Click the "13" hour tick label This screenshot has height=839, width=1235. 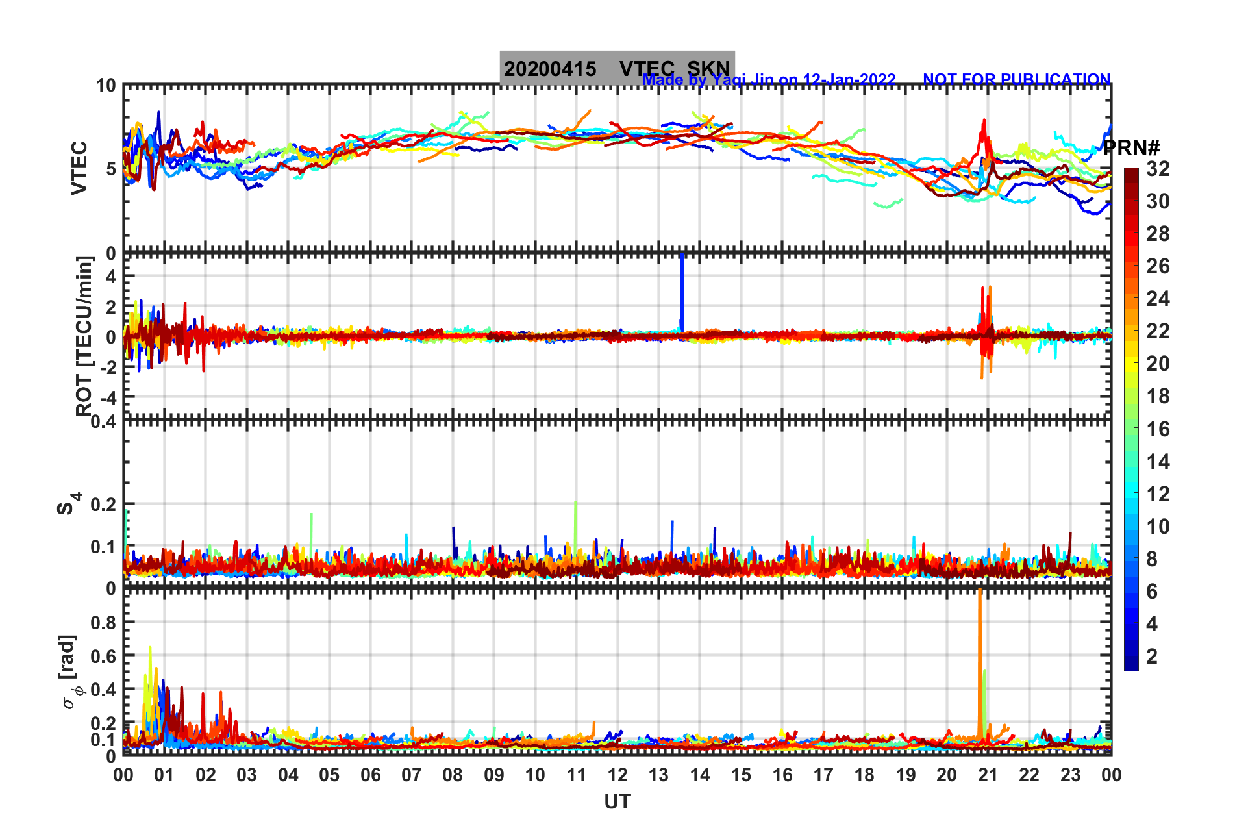(658, 775)
